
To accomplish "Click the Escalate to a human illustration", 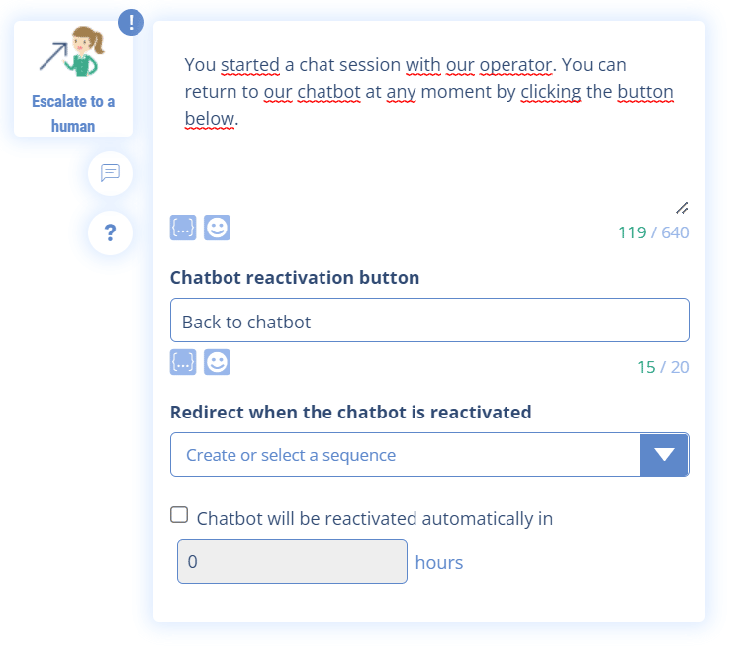I will [x=72, y=53].
